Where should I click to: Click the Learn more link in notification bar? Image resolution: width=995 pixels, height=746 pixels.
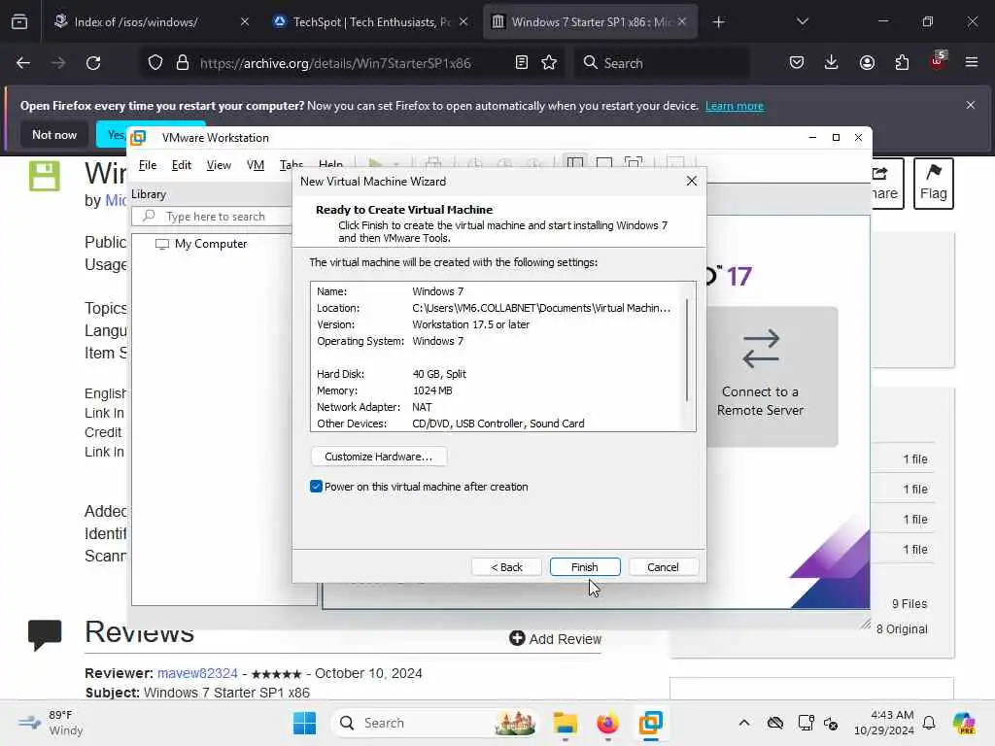(x=735, y=106)
